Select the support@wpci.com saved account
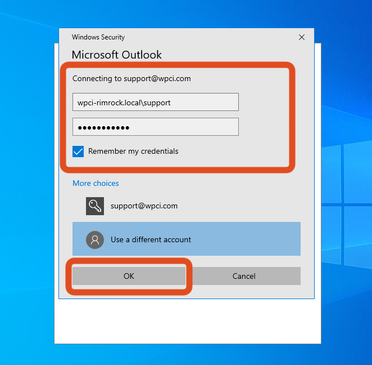372x365 pixels. click(144, 206)
